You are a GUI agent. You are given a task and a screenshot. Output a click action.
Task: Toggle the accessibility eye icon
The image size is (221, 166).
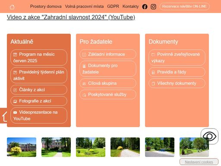209,136
